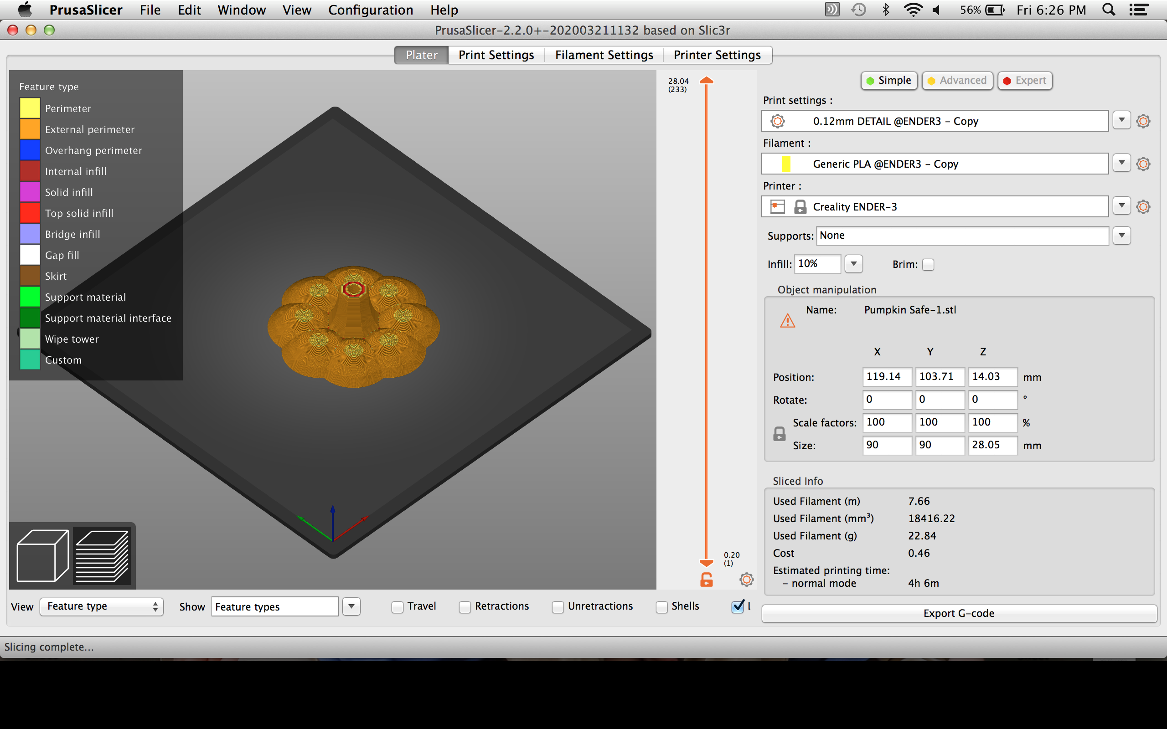Expand Supports dropdown arrow
This screenshot has height=729, width=1167.
pos(1122,236)
